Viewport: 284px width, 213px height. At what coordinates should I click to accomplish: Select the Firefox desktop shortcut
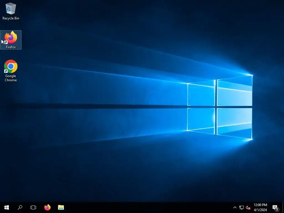[x=11, y=40]
